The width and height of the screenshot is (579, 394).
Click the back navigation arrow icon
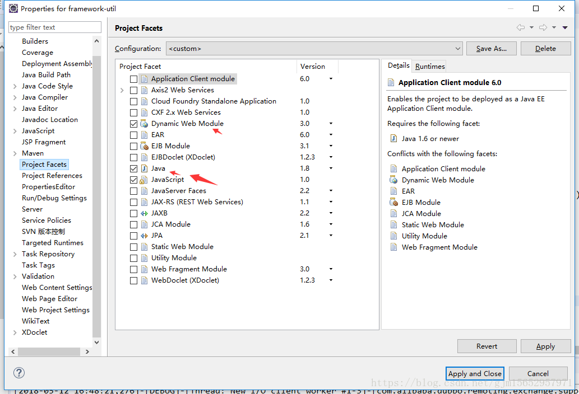click(521, 27)
